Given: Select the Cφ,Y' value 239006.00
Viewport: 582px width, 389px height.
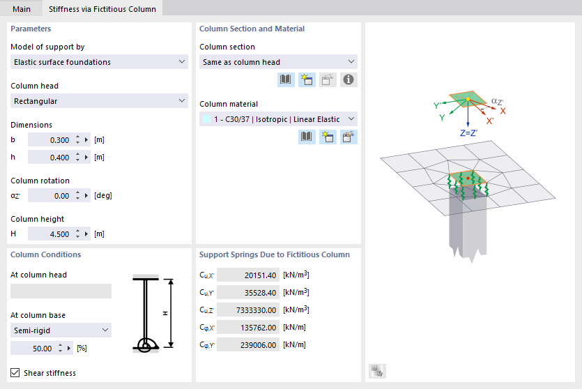Looking at the screenshot, I should (x=248, y=345).
